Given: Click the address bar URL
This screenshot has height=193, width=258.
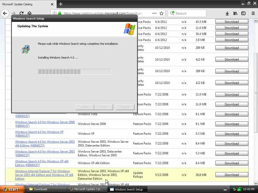Looking at the screenshot, I should tap(103, 13).
